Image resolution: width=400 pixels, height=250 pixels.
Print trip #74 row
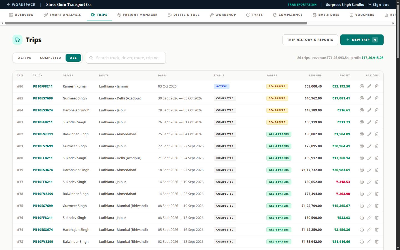(x=362, y=230)
